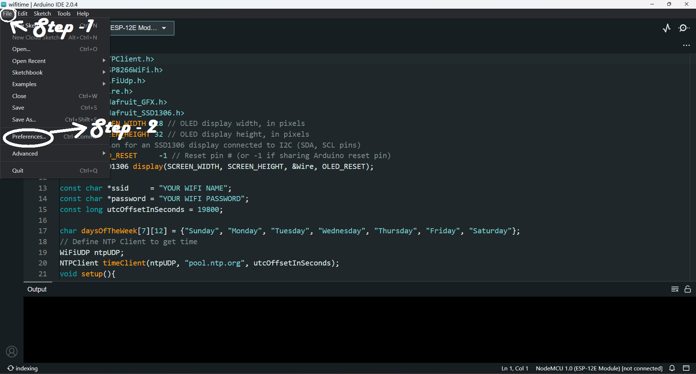696x374 pixels.
Task: Open the Tools menu
Action: pos(64,13)
